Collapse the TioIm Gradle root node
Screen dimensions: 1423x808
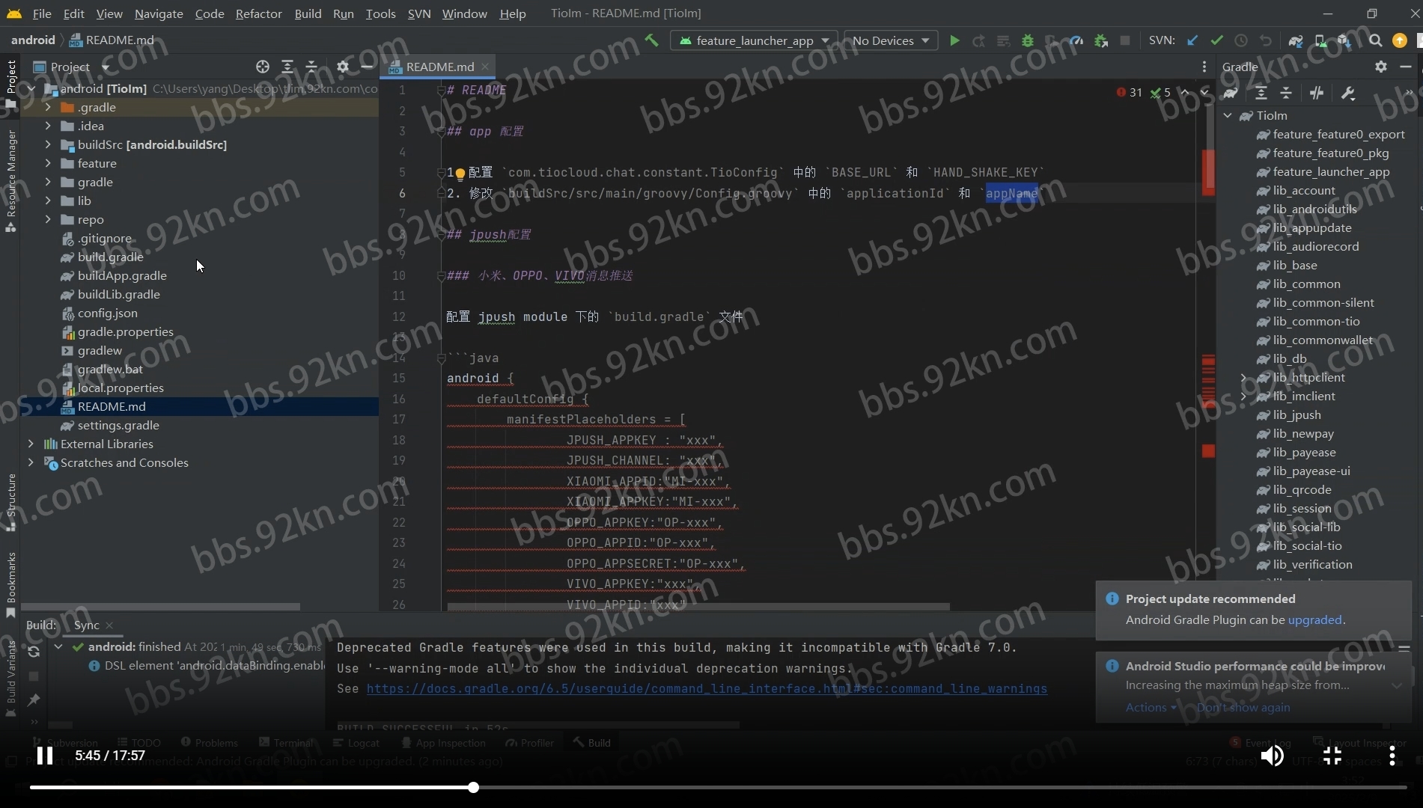(1228, 115)
